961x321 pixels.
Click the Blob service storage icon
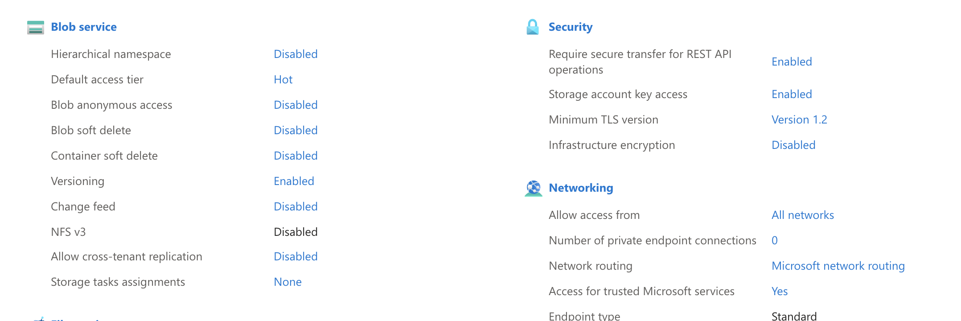(36, 27)
